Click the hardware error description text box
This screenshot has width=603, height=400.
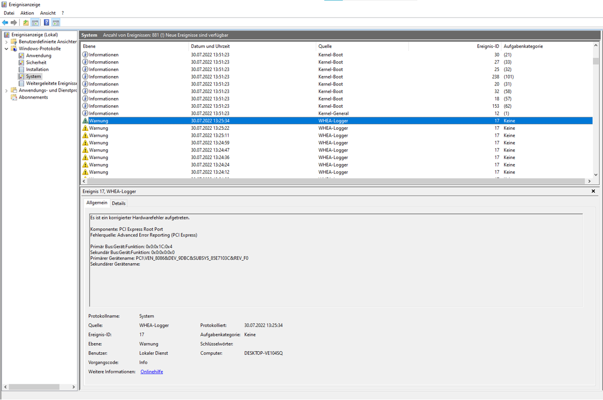pos(336,260)
